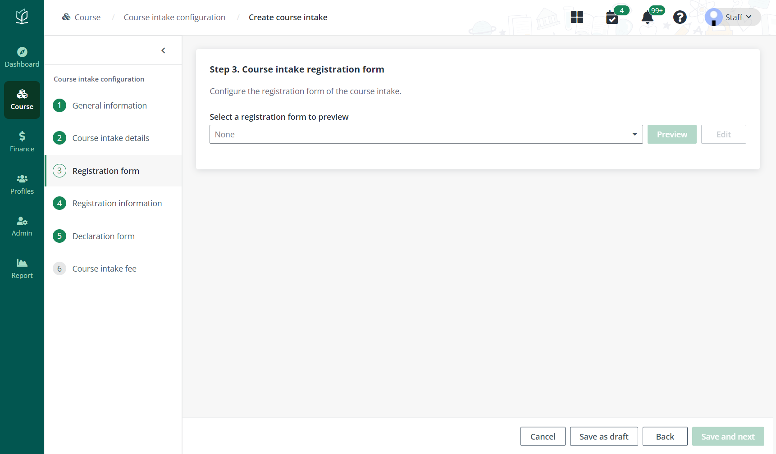The width and height of the screenshot is (776, 454).
Task: Select step 1 General information
Action: [x=113, y=105]
